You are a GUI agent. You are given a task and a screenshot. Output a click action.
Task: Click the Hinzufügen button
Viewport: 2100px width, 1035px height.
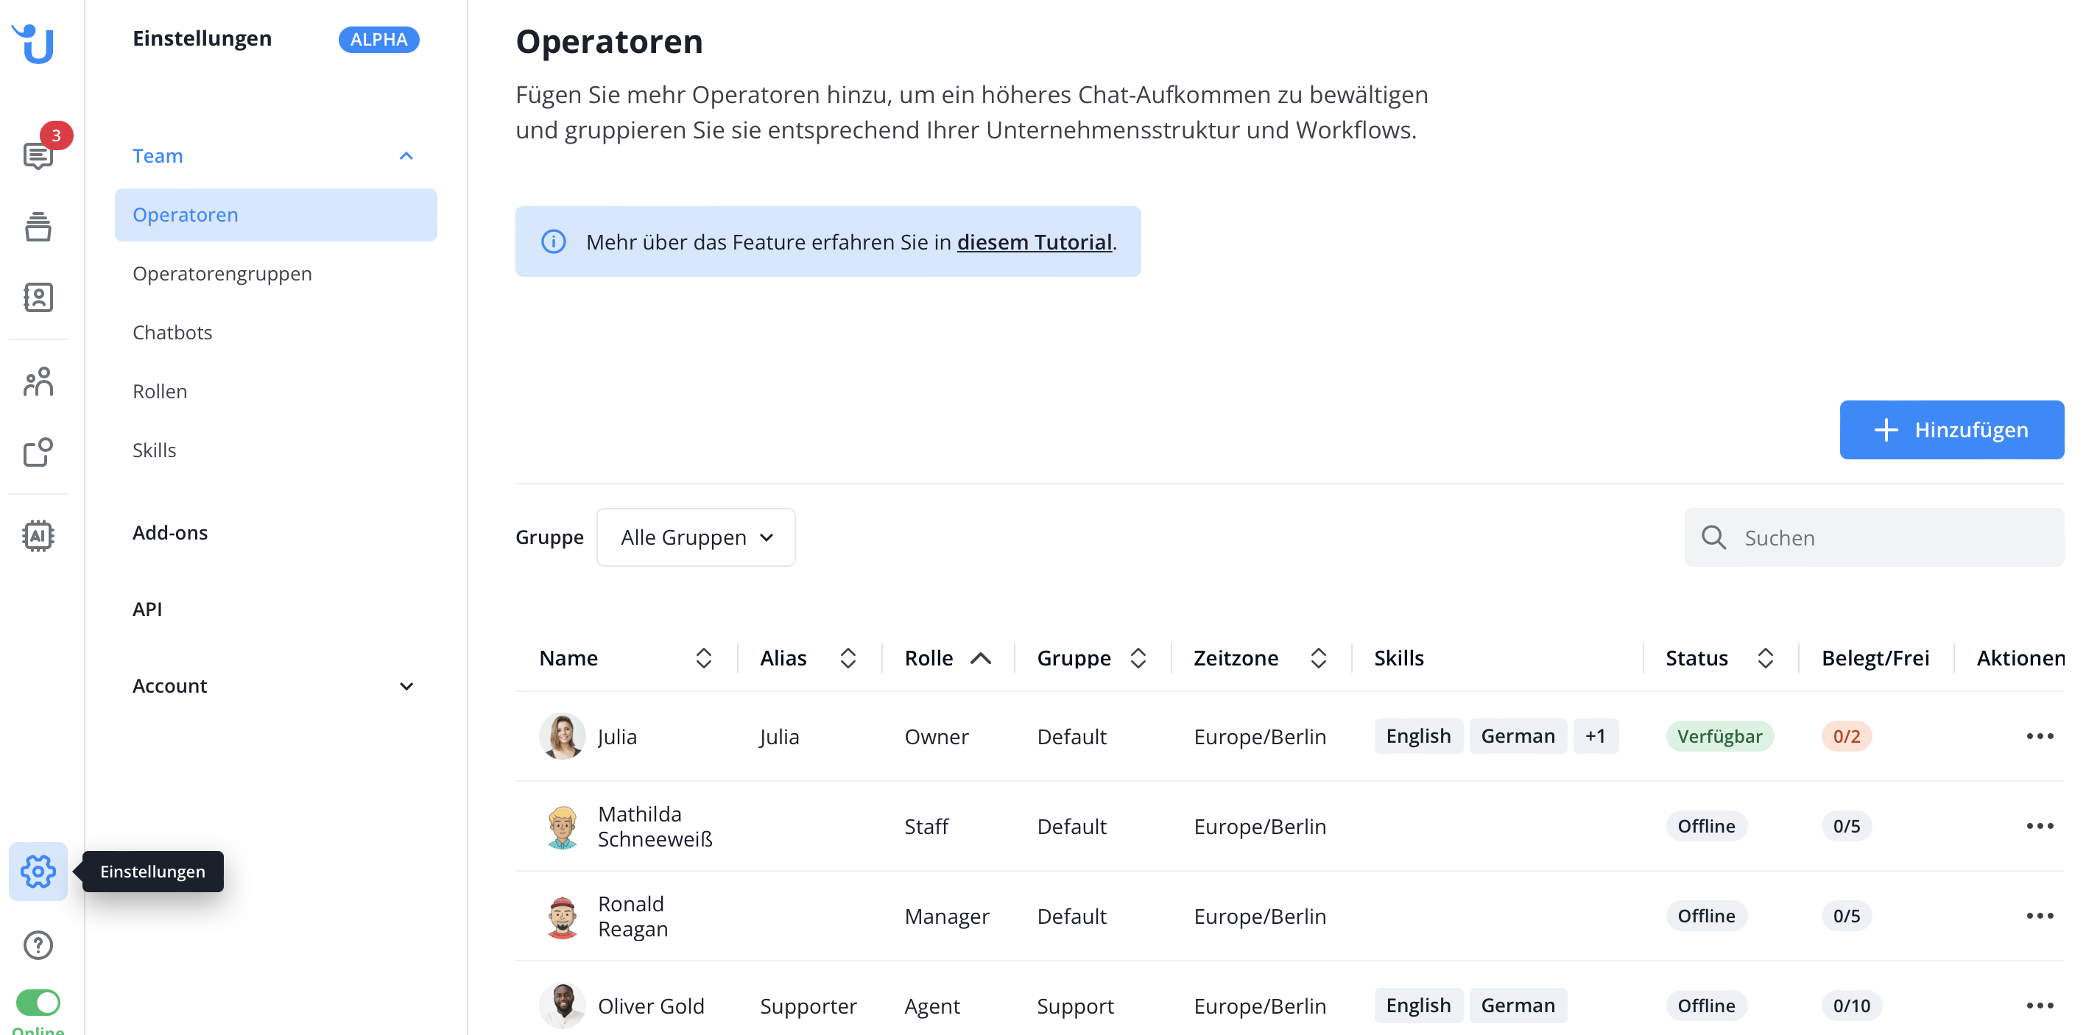1951,429
